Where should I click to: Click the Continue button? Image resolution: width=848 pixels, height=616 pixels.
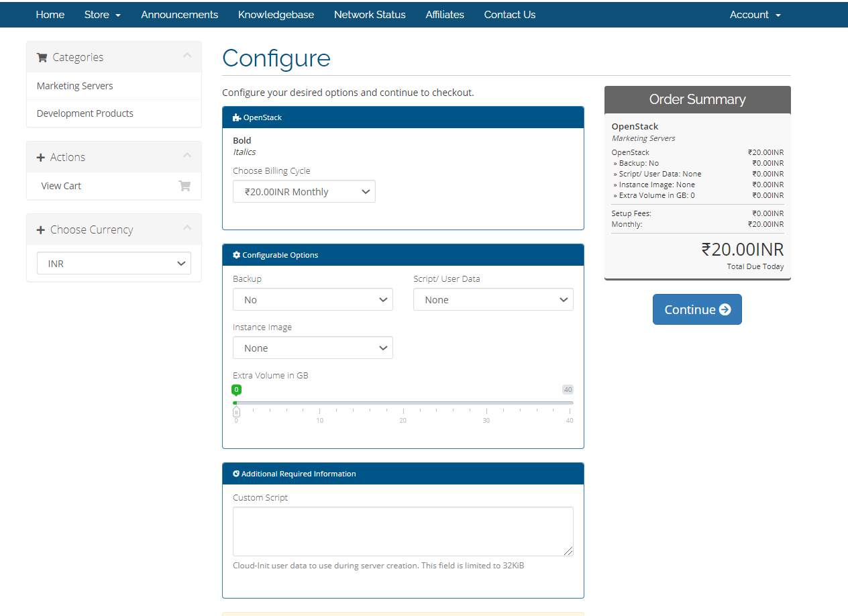coord(697,309)
